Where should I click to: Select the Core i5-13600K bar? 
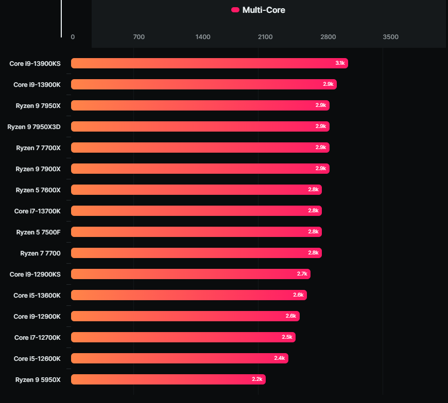189,295
